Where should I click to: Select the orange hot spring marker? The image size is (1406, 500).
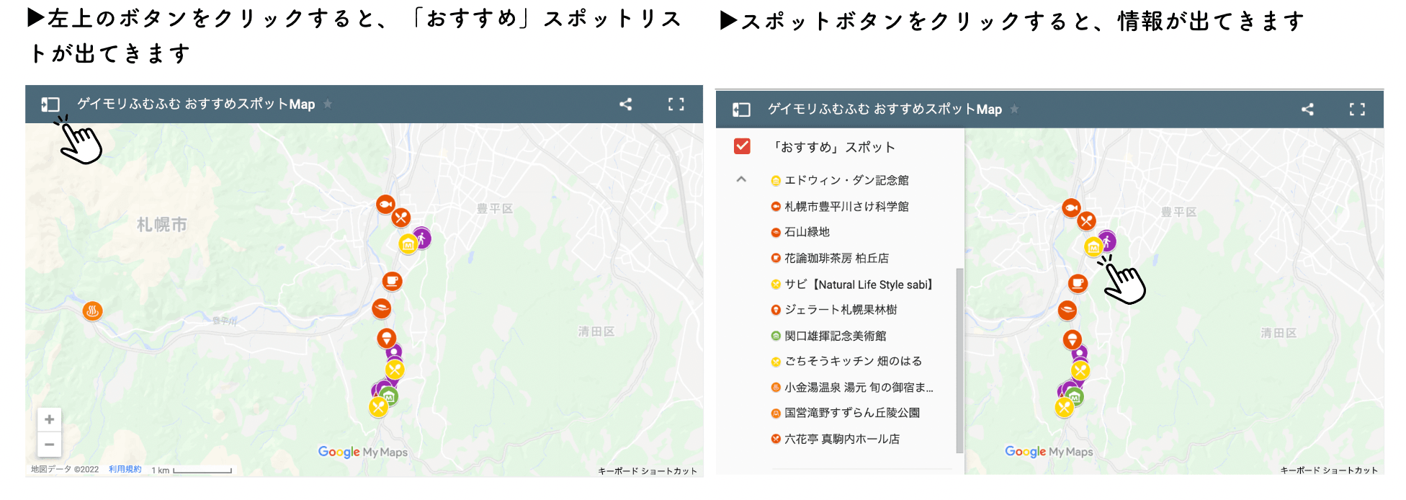92,311
